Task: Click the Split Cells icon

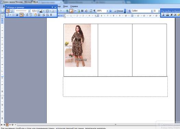Action: click(17, 15)
